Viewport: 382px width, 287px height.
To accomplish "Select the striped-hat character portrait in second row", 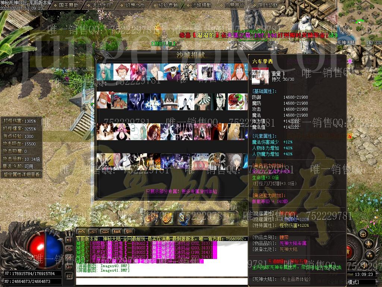I will pyautogui.click(x=203, y=102).
